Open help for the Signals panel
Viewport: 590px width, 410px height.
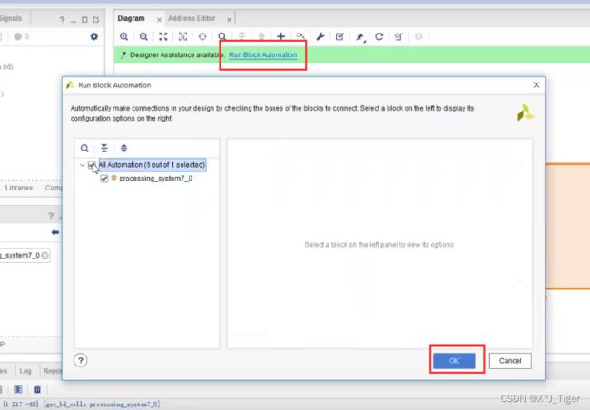click(x=62, y=20)
